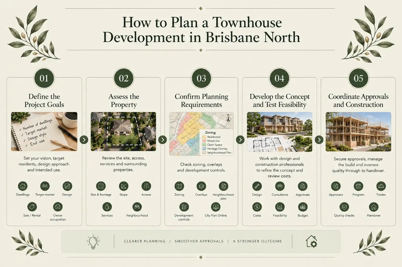Select the 04 step number circle
The image size is (402, 267).
pos(280,78)
